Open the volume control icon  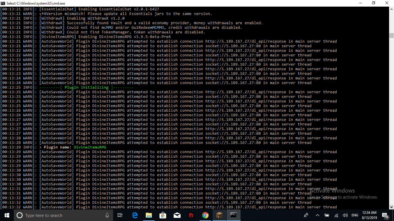coord(345,215)
